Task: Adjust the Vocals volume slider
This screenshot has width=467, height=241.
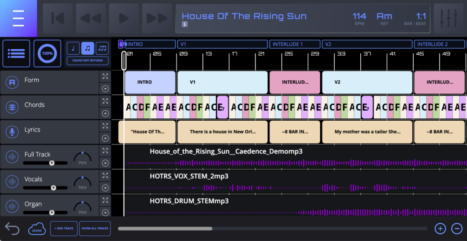Action: coord(45,188)
